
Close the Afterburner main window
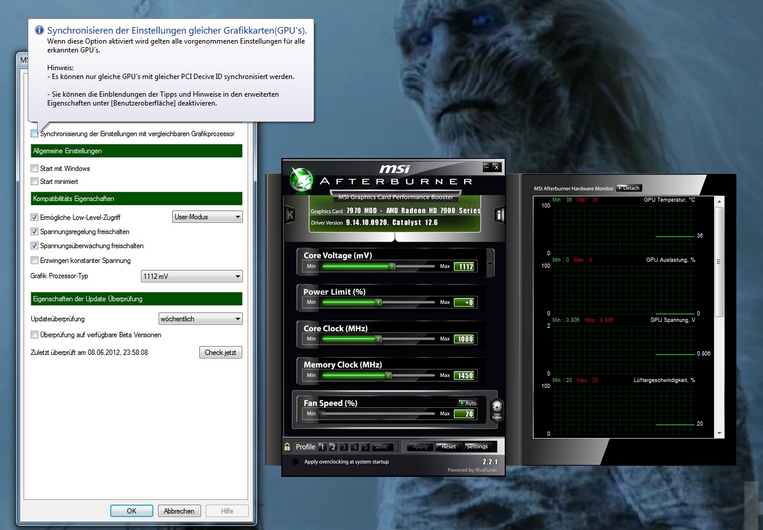pos(496,167)
